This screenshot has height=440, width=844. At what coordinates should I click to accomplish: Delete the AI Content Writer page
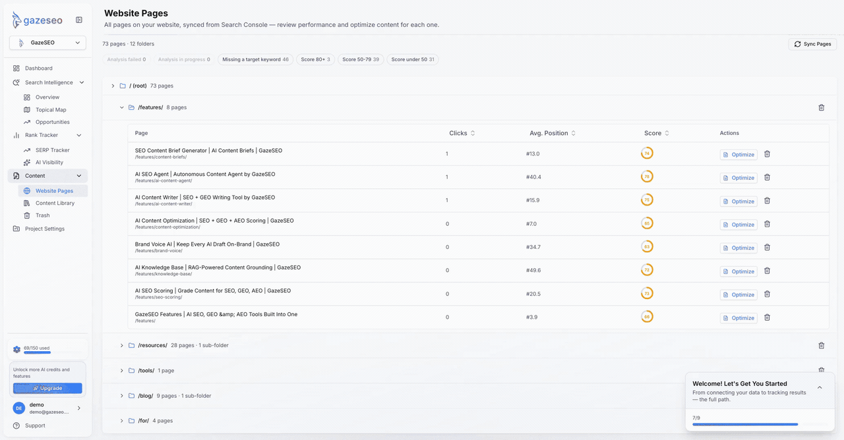pos(767,201)
